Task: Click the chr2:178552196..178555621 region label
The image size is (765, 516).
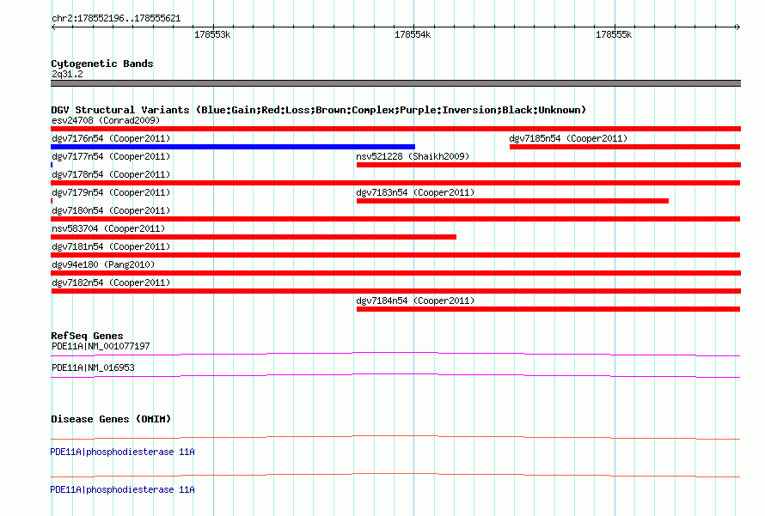Action: tap(116, 18)
